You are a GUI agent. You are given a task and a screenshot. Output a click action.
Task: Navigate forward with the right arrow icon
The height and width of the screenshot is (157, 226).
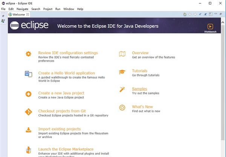195,15
